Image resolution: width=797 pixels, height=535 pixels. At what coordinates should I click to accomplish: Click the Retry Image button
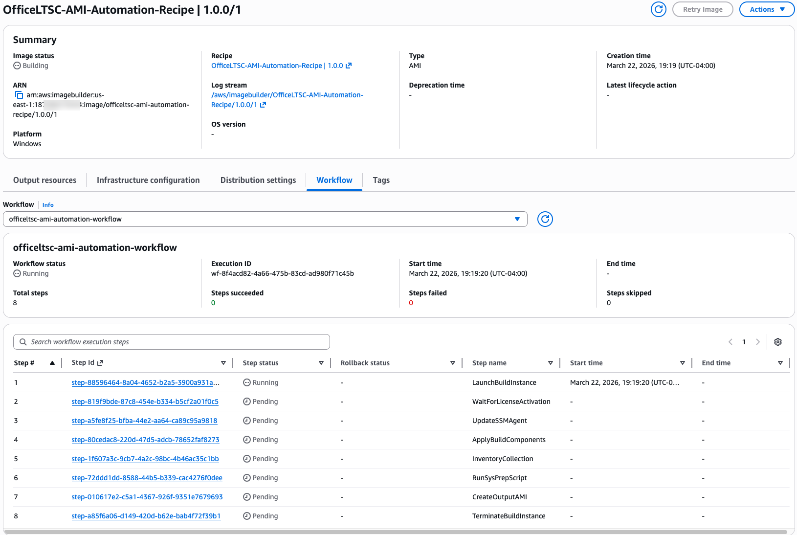(x=703, y=9)
